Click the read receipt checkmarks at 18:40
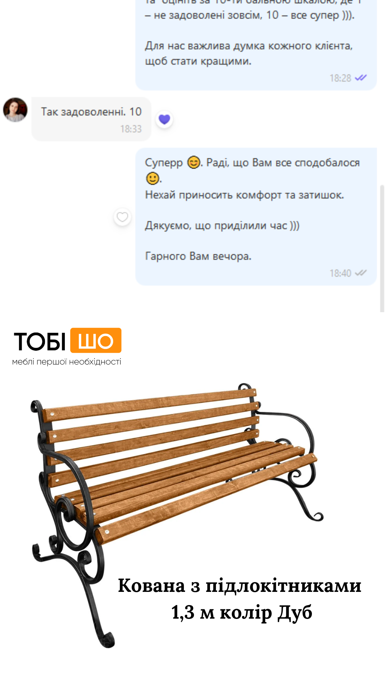The width and height of the screenshot is (385, 685). click(x=361, y=273)
